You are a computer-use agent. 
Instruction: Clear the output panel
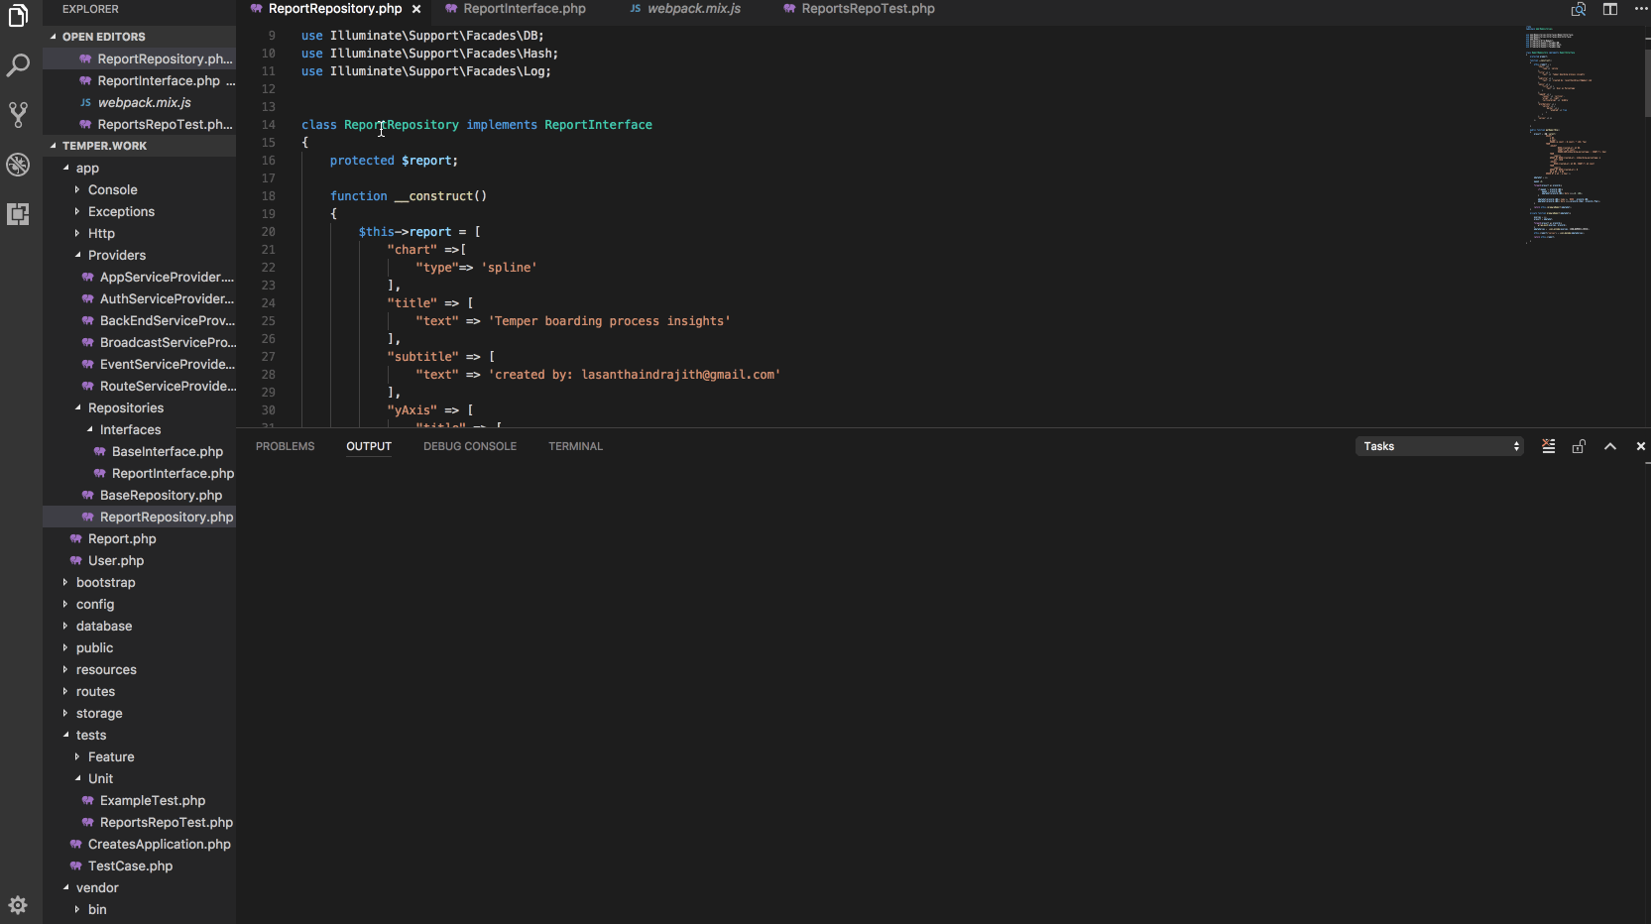tap(1549, 446)
